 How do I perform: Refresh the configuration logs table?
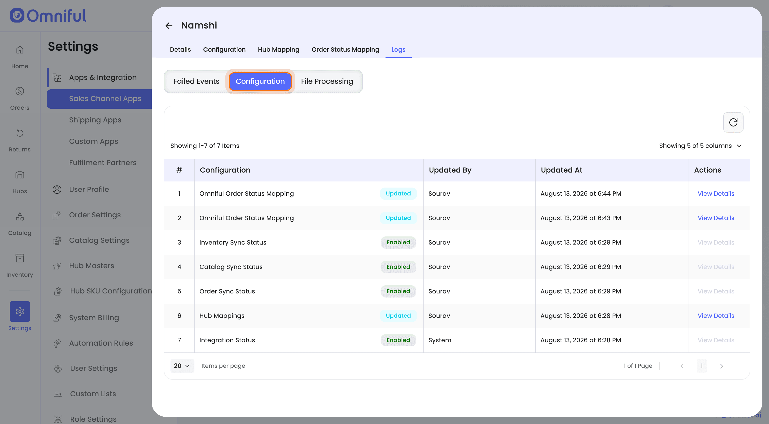click(x=733, y=122)
